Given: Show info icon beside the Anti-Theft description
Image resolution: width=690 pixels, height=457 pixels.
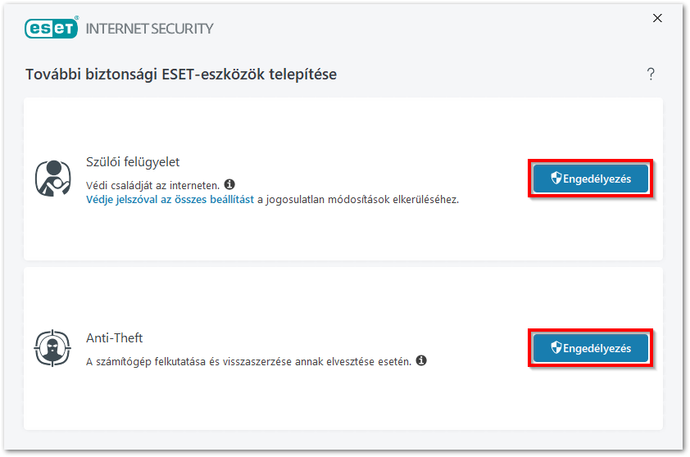Looking at the screenshot, I should click(x=421, y=360).
